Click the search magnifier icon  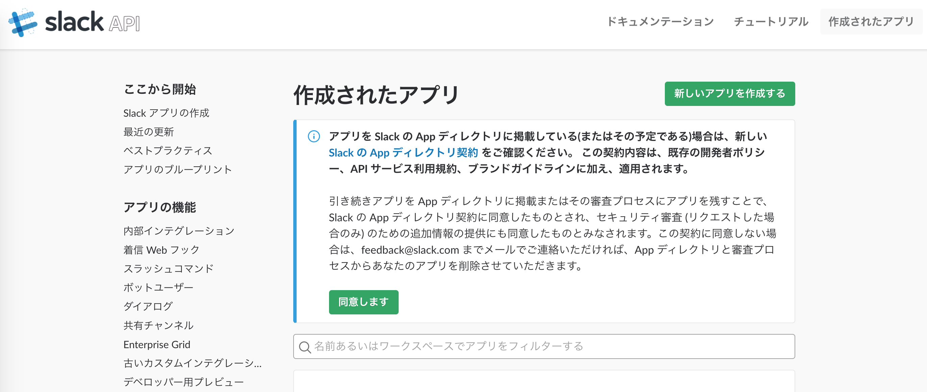tap(305, 347)
